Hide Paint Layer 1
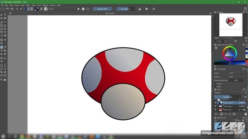248x139 pixels. click(215, 106)
